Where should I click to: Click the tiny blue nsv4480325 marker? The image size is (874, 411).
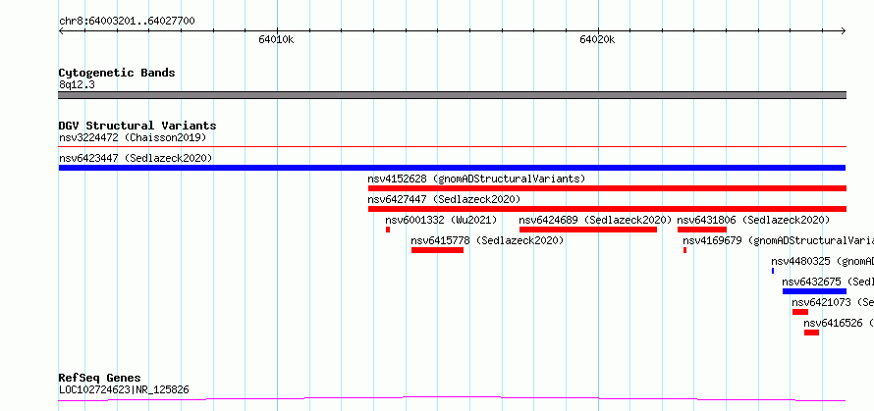(x=773, y=271)
